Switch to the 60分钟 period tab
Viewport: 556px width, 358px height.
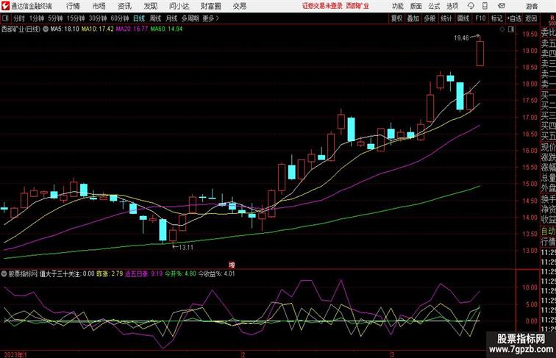[x=119, y=18]
